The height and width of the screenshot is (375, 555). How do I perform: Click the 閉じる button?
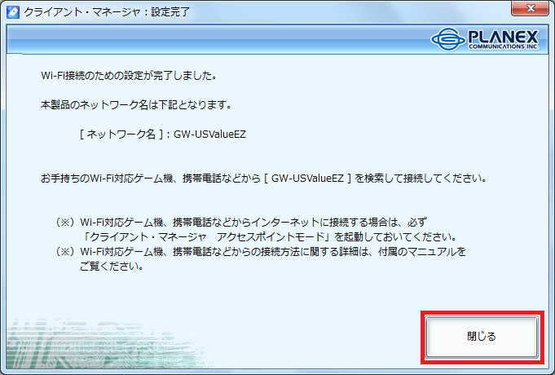click(482, 337)
